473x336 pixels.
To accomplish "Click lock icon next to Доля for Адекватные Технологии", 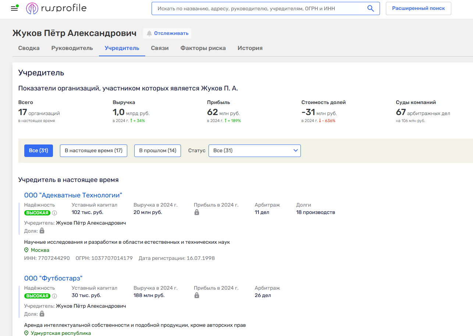I will pyautogui.click(x=42, y=231).
